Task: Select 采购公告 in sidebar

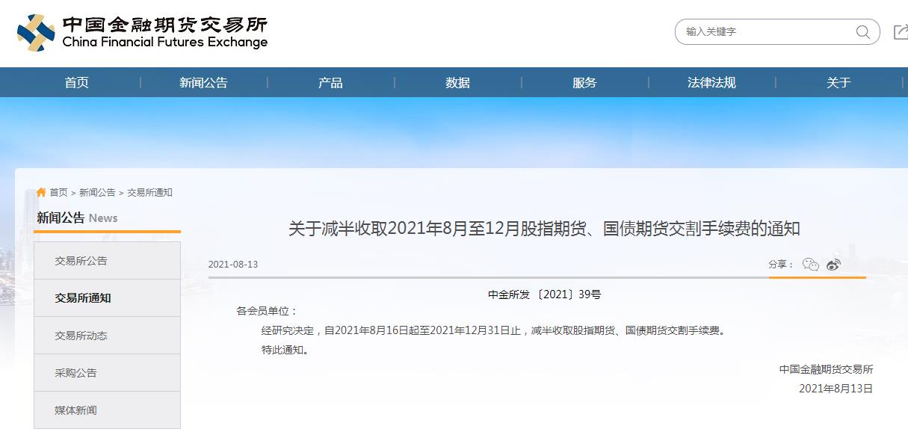Action: click(107, 373)
